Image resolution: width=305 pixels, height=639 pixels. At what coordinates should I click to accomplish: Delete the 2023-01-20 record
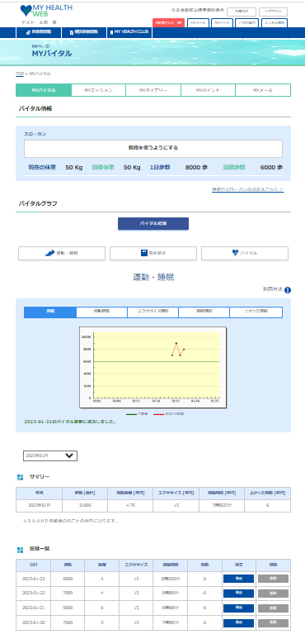tap(273, 623)
